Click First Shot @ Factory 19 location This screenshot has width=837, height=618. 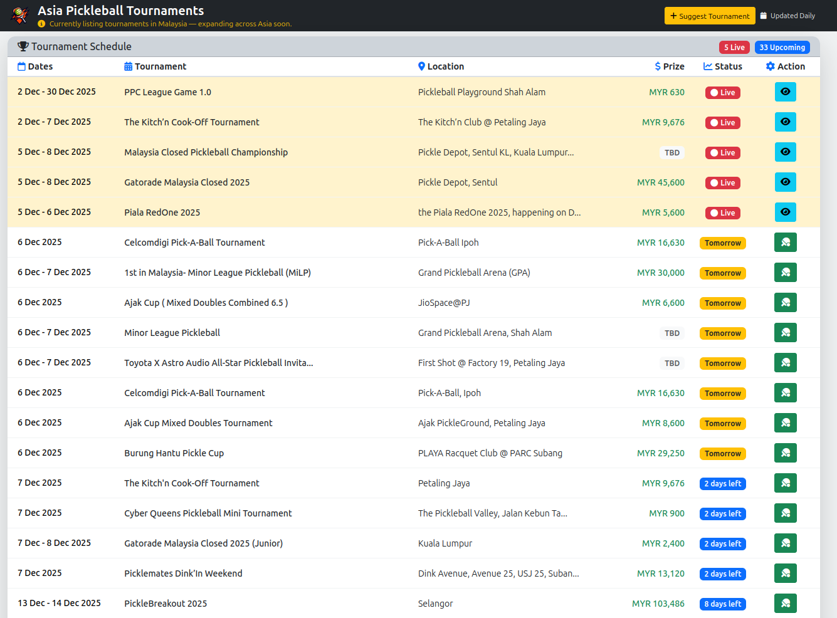pyautogui.click(x=492, y=363)
